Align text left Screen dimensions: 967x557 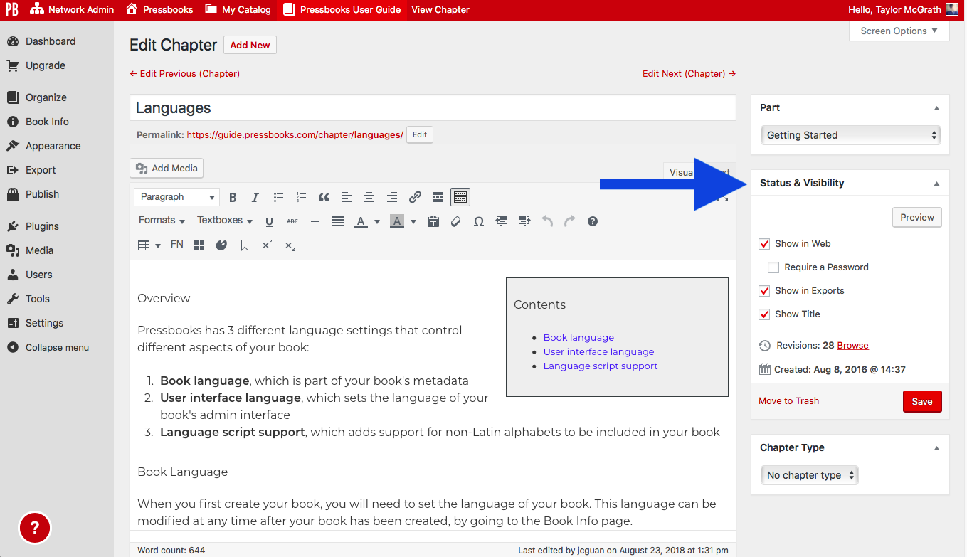tap(347, 197)
